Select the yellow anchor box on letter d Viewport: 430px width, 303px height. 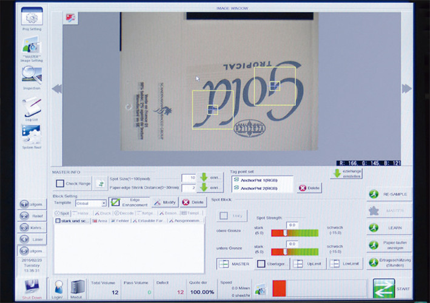point(213,110)
